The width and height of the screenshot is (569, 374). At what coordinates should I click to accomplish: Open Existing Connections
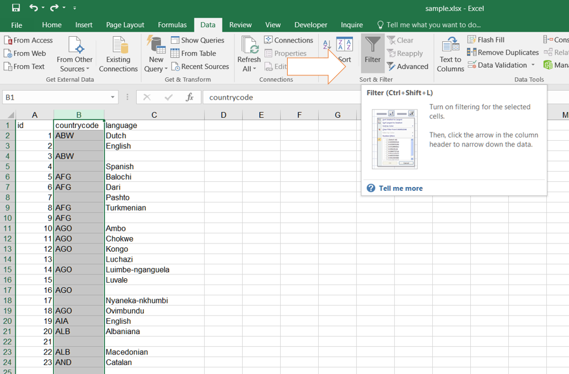click(118, 53)
